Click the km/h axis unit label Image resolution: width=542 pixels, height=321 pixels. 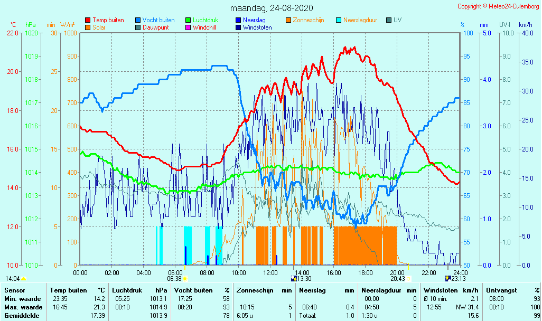(x=525, y=25)
